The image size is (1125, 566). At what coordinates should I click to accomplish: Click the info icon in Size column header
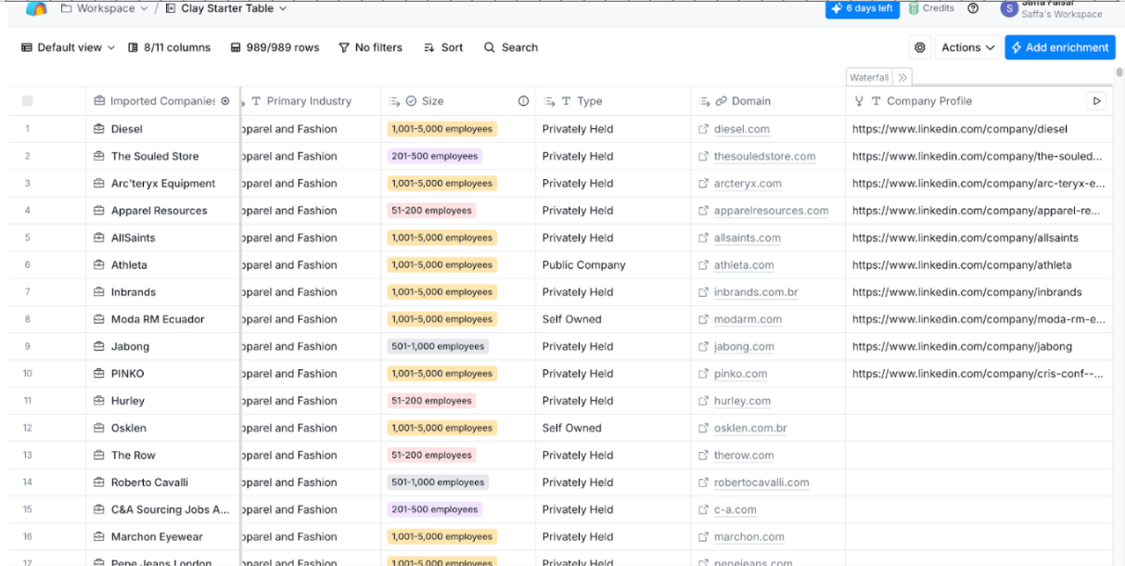point(523,101)
